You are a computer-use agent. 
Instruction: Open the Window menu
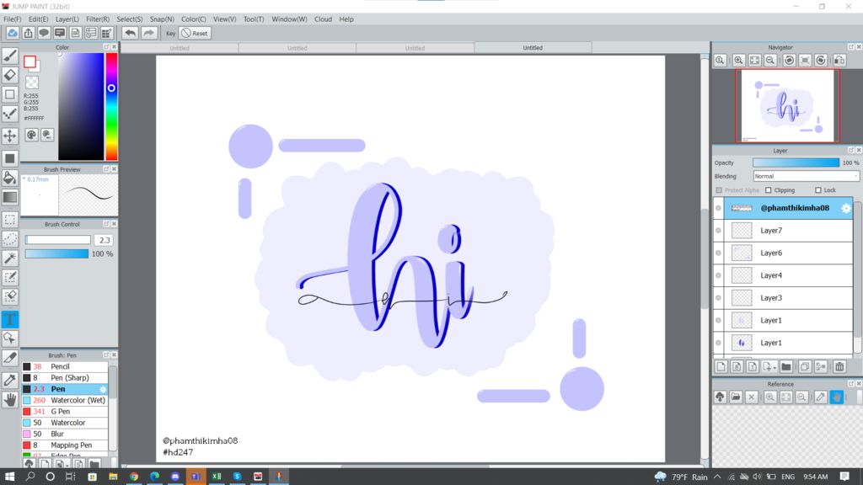[289, 19]
